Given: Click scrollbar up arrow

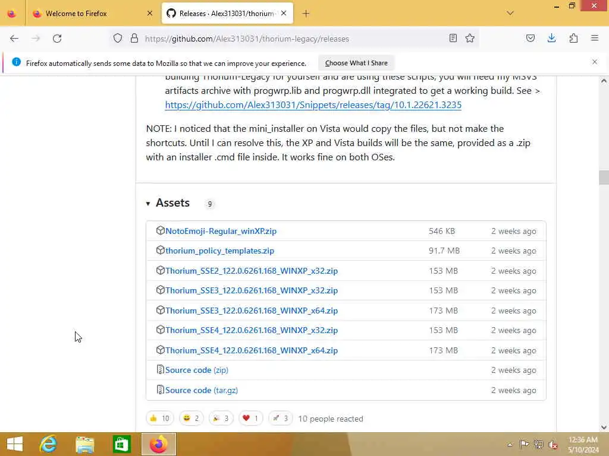Looking at the screenshot, I should [604, 81].
